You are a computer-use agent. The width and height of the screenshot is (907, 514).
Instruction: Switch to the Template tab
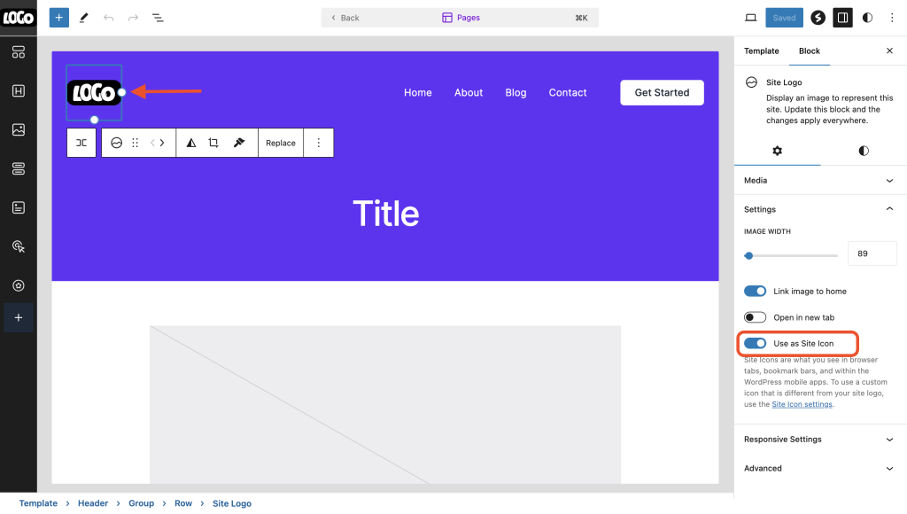point(761,51)
